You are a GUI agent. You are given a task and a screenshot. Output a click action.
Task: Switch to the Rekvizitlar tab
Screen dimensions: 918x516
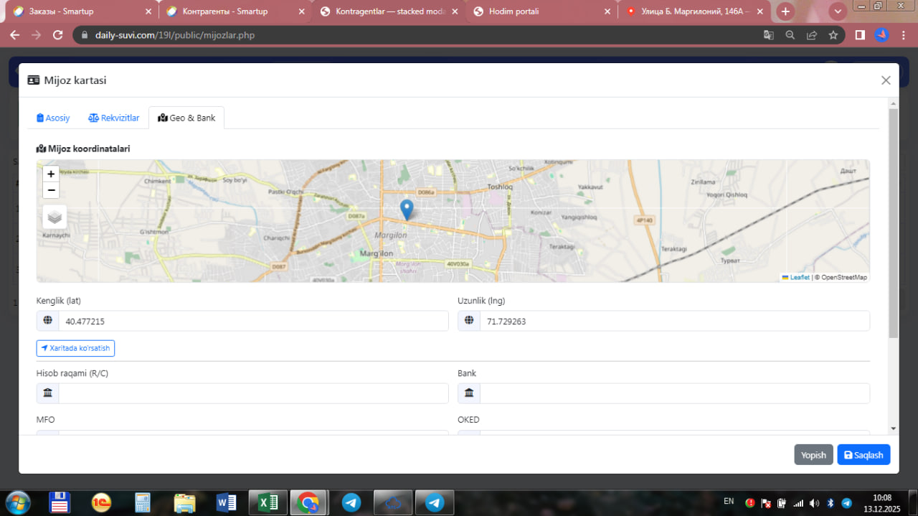[114, 118]
